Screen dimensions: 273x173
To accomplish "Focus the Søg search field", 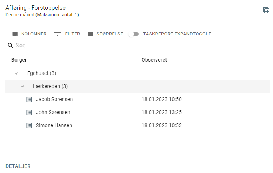I will (54, 46).
